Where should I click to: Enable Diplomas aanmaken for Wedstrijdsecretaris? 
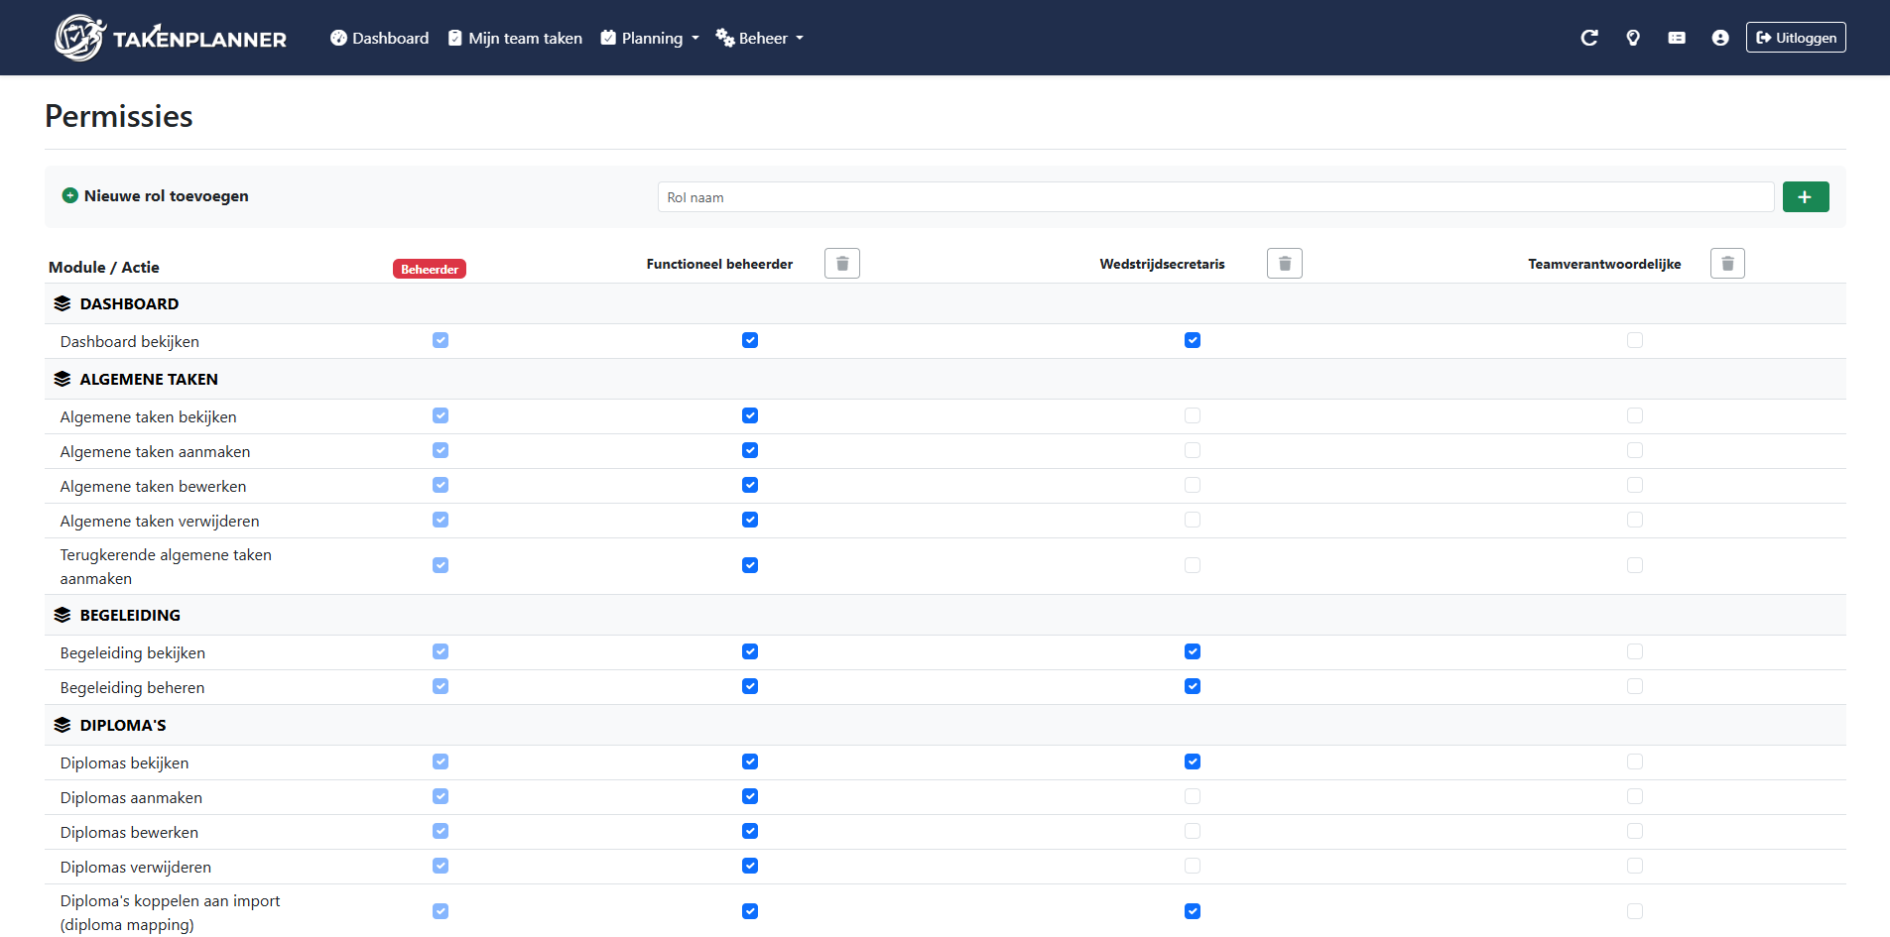(1193, 796)
